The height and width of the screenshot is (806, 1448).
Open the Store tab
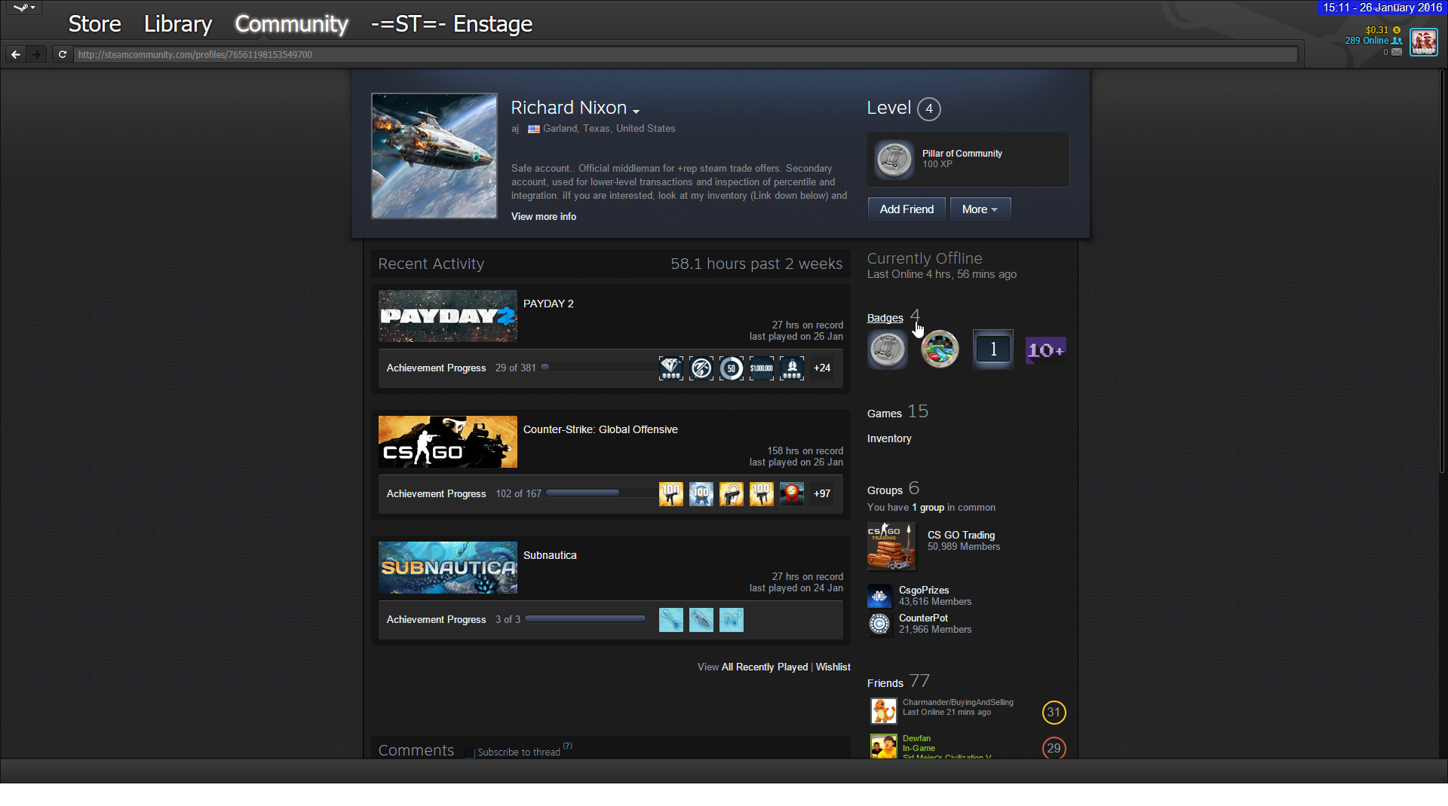click(94, 24)
